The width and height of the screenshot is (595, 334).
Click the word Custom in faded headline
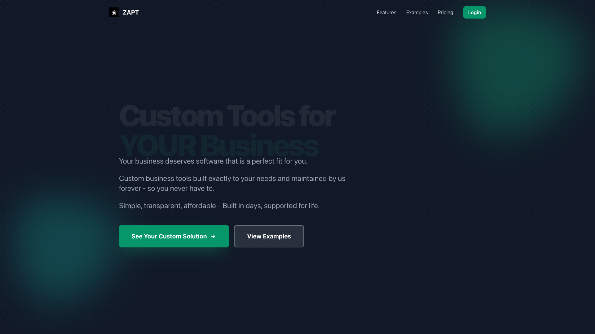pyautogui.click(x=171, y=116)
